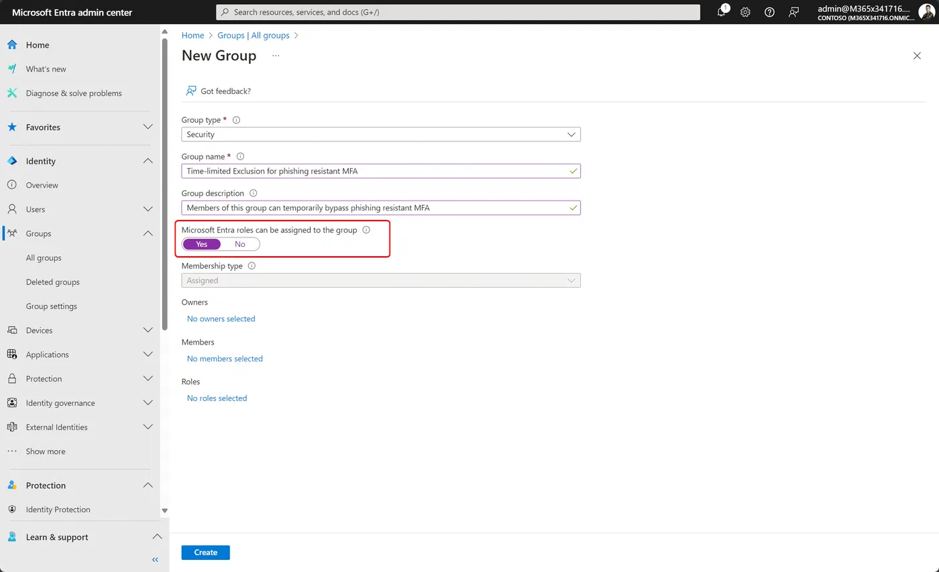This screenshot has height=572, width=939.
Task: Click the info icon beside Membership type
Action: pyautogui.click(x=252, y=266)
